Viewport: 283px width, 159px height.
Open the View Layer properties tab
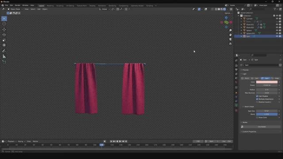pyautogui.click(x=236, y=74)
